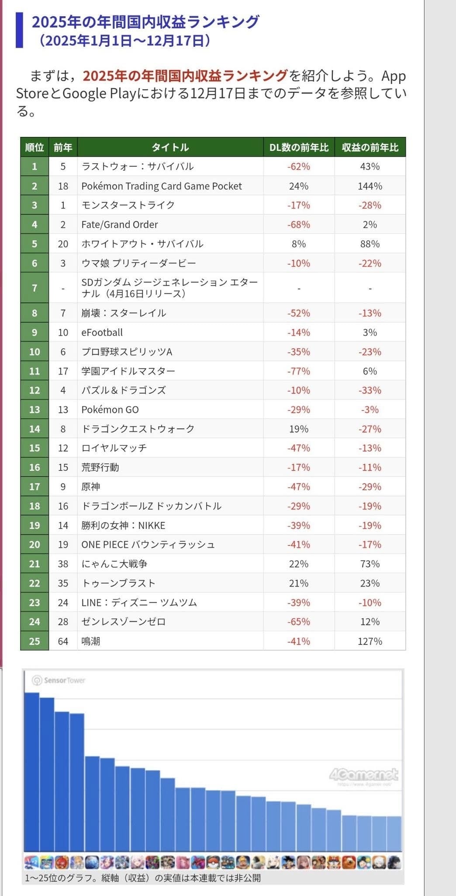The image size is (456, 896).
Task: Click the red 2025年の年間国内収益ランキング text
Action: 185,76
